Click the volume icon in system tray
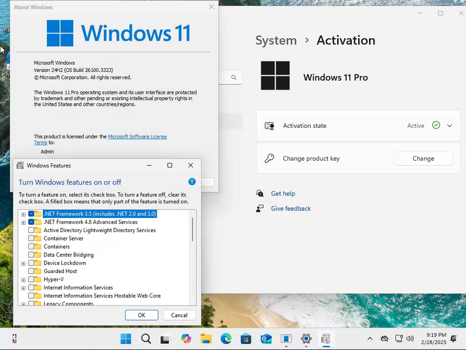Image resolution: width=466 pixels, height=350 pixels. [410, 339]
